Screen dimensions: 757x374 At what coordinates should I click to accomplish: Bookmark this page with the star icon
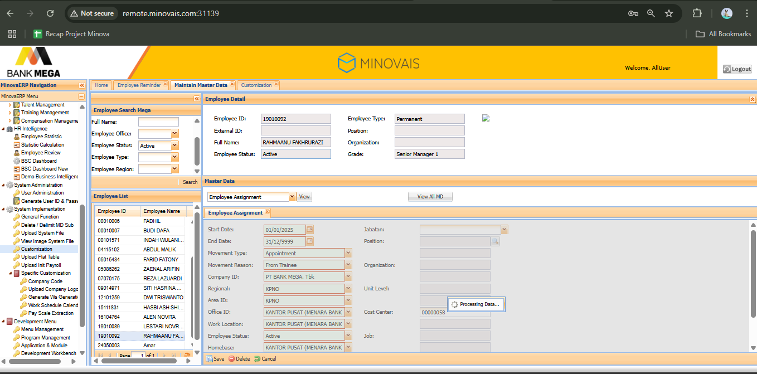coord(669,13)
